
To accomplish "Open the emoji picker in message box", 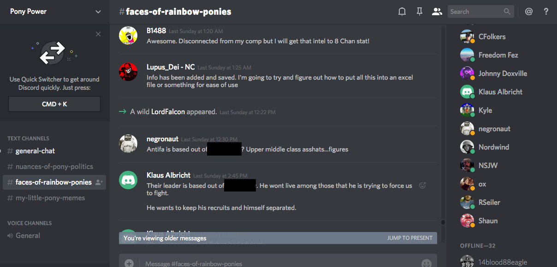I will click(426, 263).
